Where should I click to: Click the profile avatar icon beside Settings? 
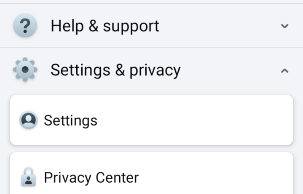coord(28,120)
